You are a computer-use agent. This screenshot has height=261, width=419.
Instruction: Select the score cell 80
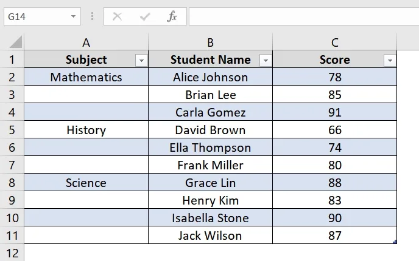point(334,164)
